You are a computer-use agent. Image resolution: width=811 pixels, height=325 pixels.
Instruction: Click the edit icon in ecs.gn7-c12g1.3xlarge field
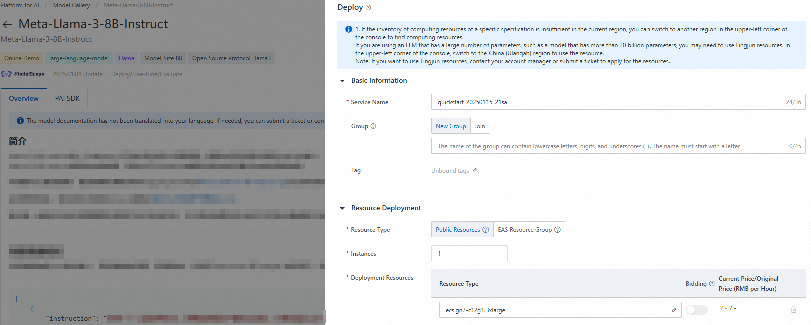pos(674,310)
